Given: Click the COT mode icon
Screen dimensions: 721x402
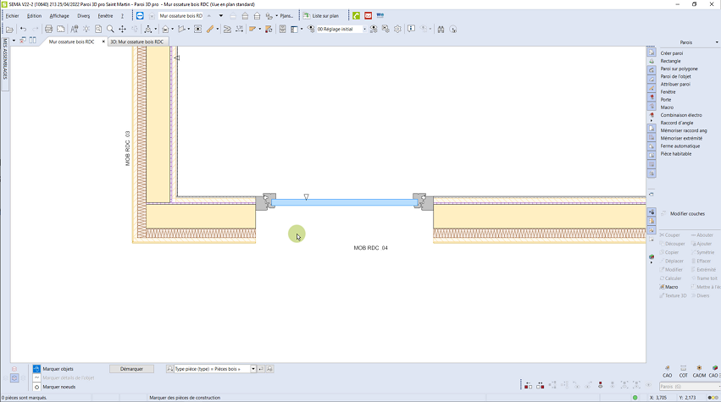Looking at the screenshot, I should coord(683,370).
